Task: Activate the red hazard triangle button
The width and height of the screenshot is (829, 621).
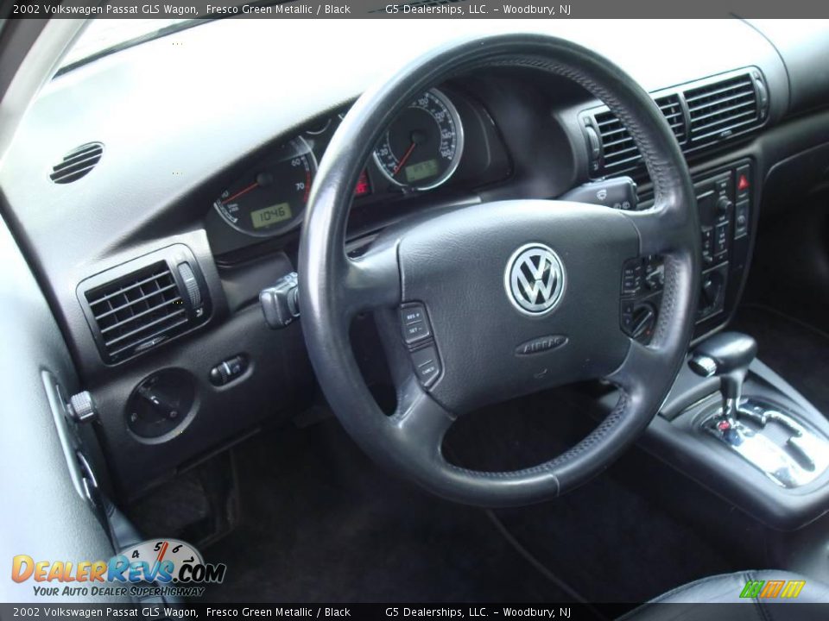Action: click(743, 183)
